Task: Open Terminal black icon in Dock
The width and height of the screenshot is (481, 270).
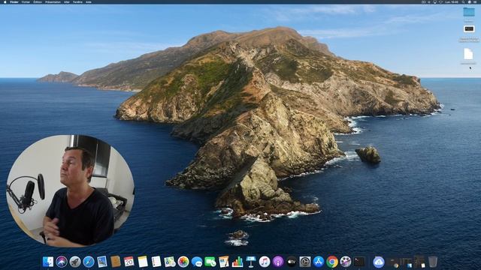Action: [359, 262]
